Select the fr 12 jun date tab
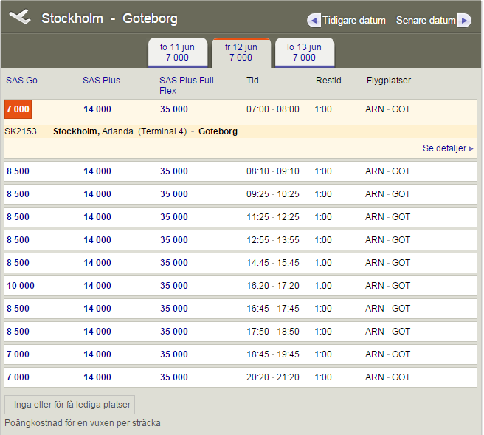 [241, 52]
